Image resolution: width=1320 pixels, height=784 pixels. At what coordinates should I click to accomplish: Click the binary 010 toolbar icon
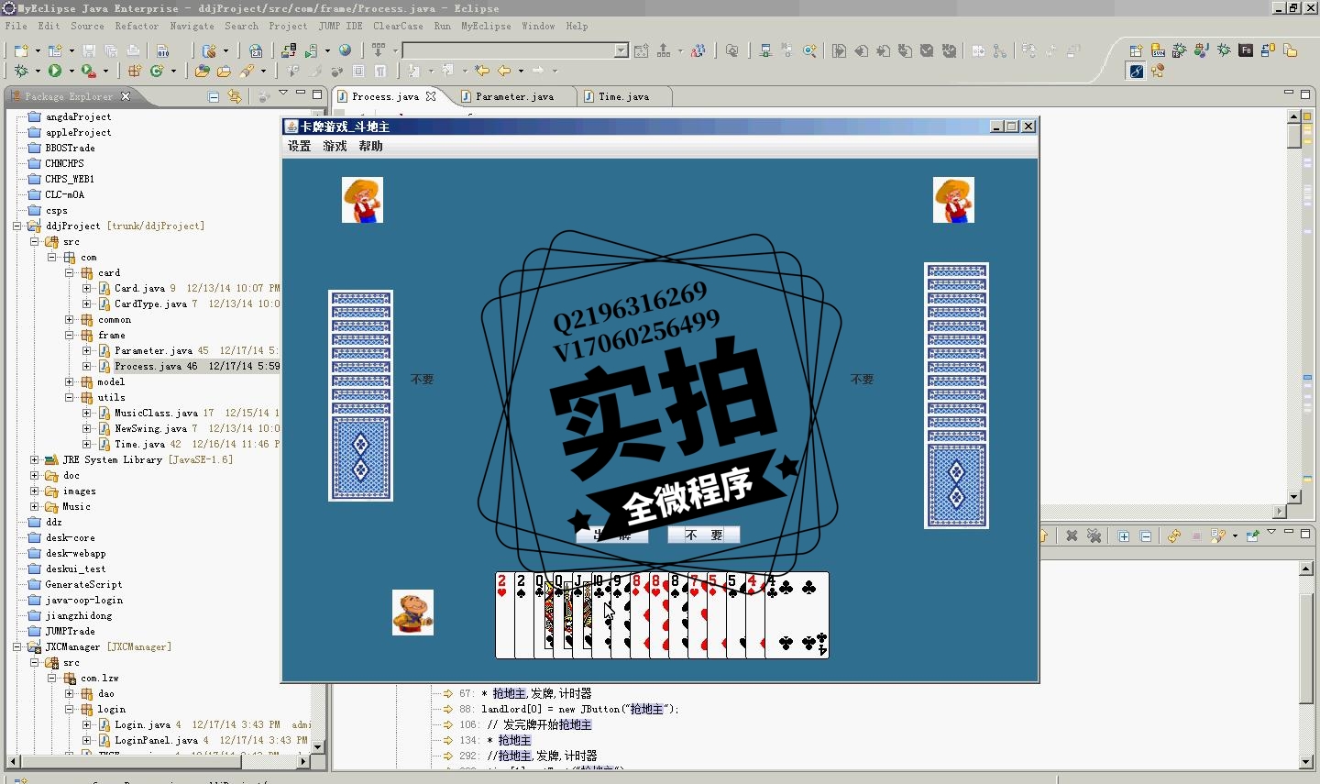point(163,50)
